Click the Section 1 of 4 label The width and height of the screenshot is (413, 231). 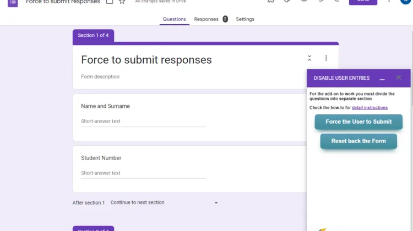[93, 36]
